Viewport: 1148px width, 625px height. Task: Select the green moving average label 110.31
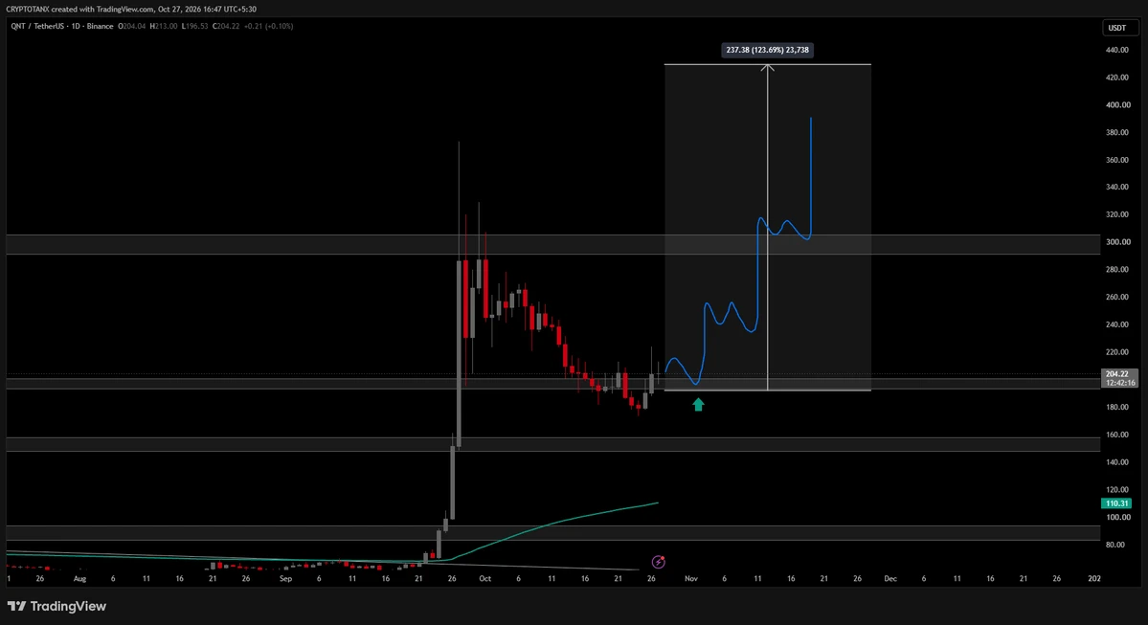(1116, 503)
